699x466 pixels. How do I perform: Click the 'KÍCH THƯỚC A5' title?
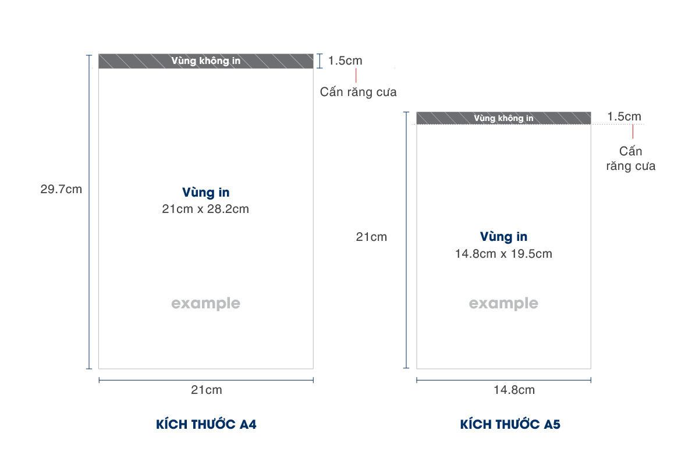(510, 424)
